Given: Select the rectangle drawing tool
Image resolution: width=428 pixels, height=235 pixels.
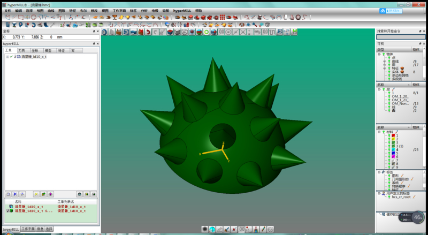Looking at the screenshot, I should coord(20,17).
